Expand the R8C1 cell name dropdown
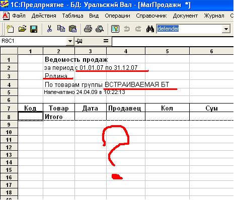 (70, 41)
